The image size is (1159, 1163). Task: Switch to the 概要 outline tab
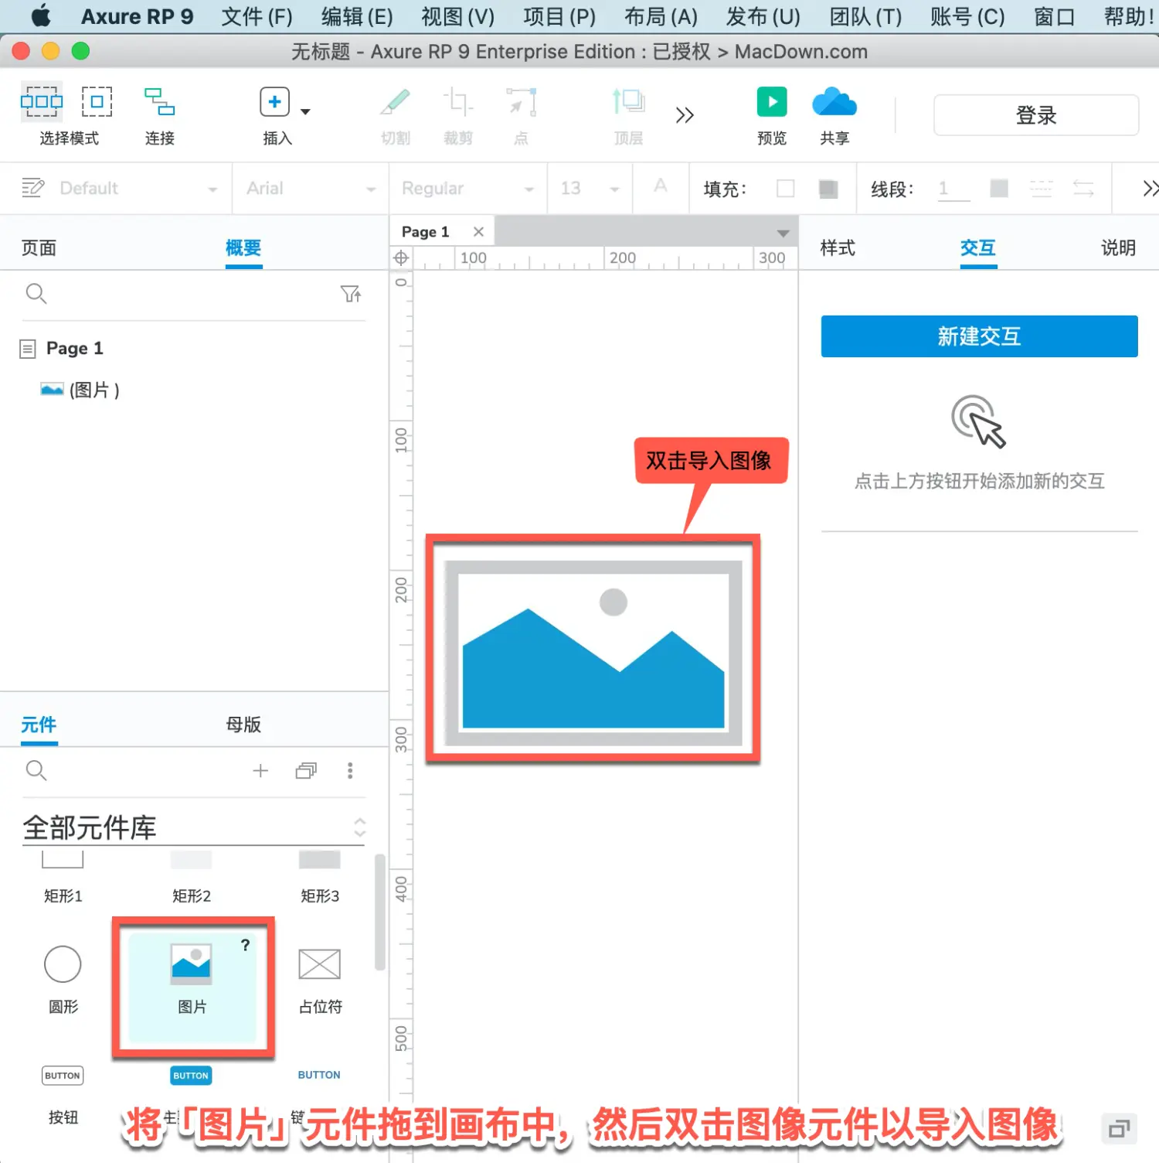click(243, 248)
